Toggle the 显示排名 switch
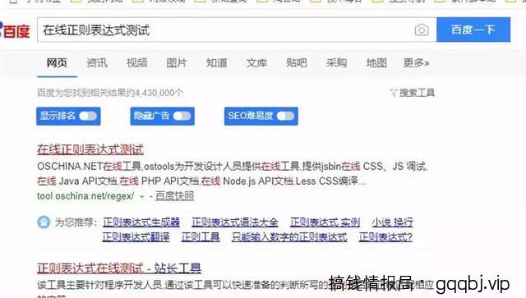Image resolution: width=526 pixels, height=298 pixels. 88,116
